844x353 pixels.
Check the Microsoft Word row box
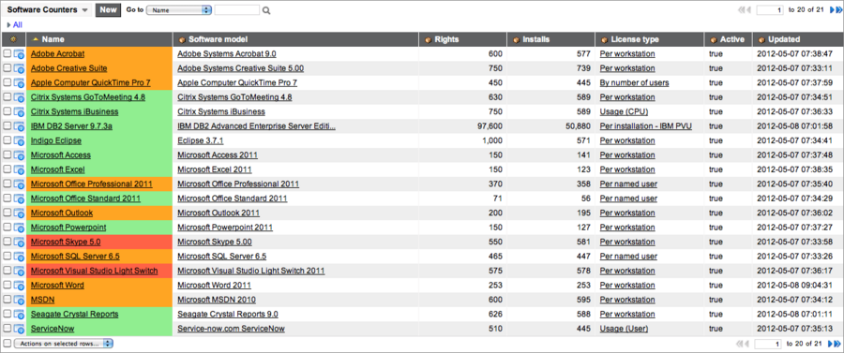tap(7, 285)
